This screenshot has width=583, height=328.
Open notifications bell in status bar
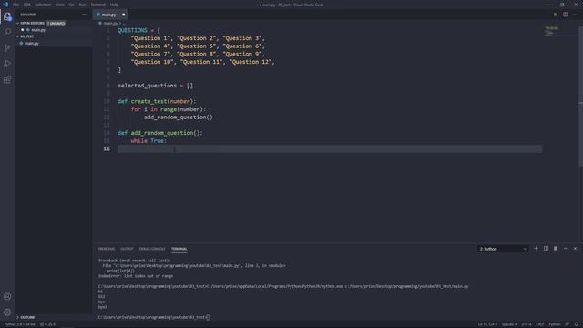pos(577,324)
